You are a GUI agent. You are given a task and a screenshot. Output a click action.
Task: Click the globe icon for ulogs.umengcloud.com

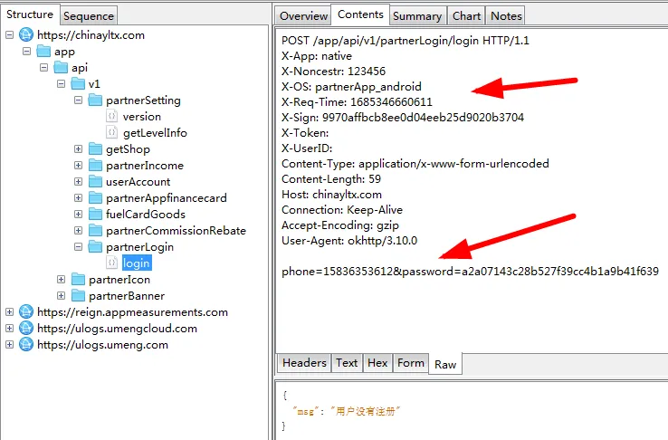coord(26,328)
